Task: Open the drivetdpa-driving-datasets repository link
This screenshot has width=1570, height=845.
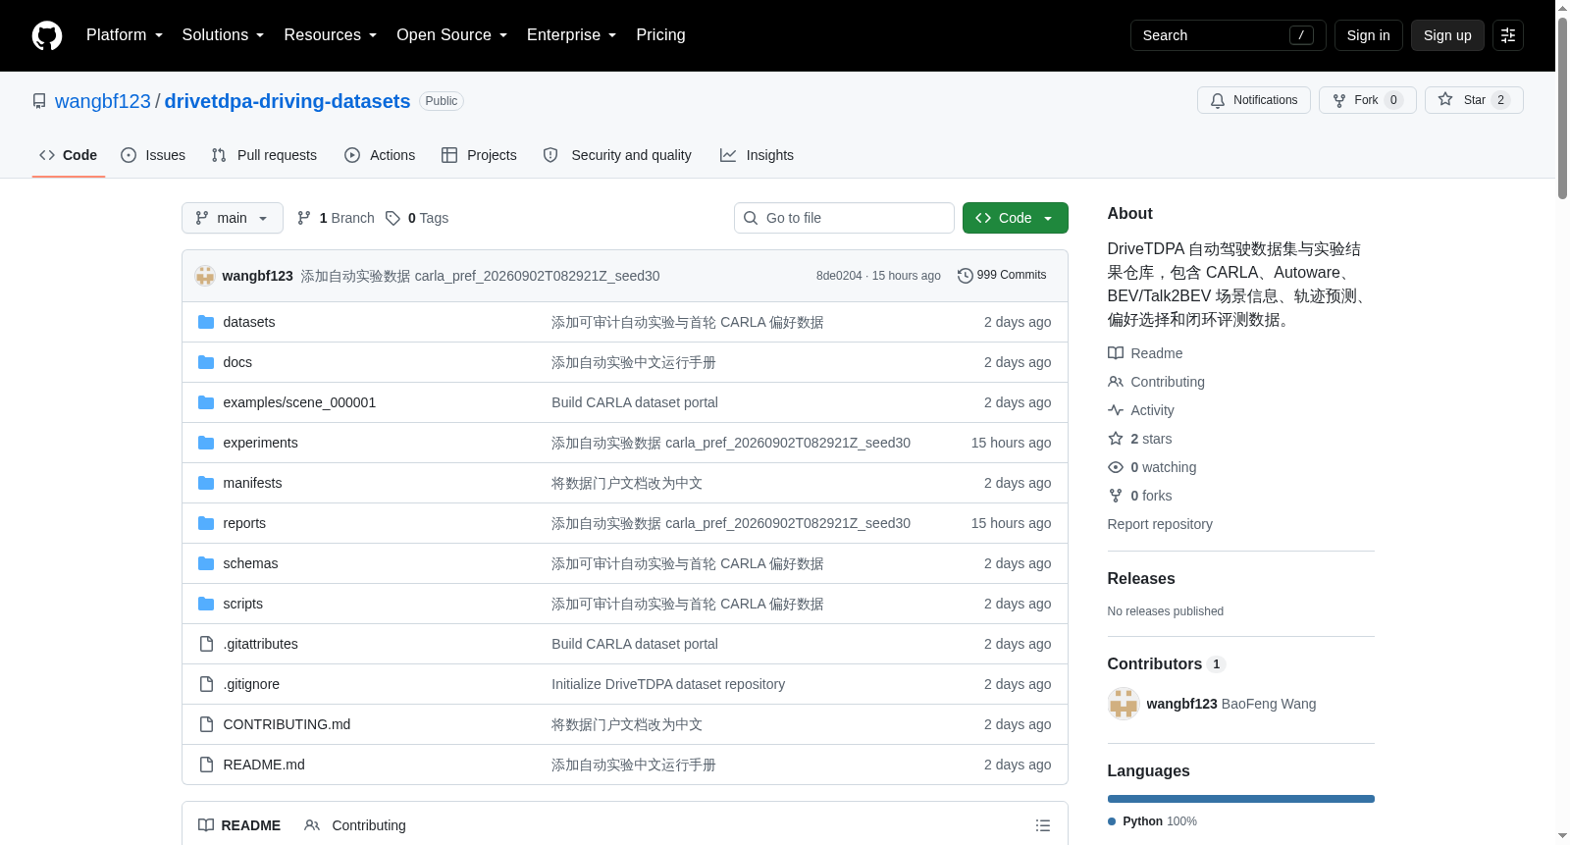Action: (288, 101)
